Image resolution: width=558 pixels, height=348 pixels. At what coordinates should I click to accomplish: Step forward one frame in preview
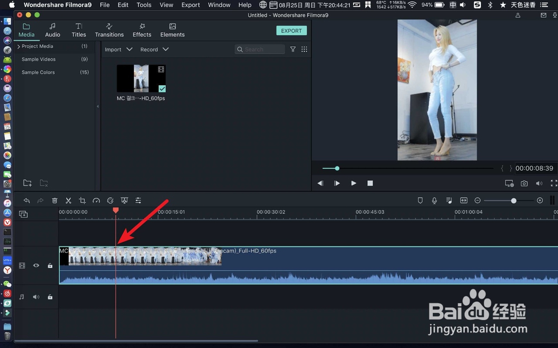click(336, 183)
